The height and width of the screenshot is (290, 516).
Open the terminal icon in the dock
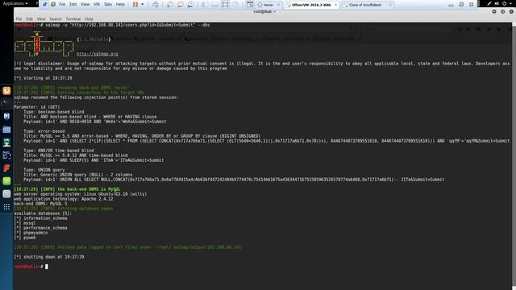coord(6,104)
